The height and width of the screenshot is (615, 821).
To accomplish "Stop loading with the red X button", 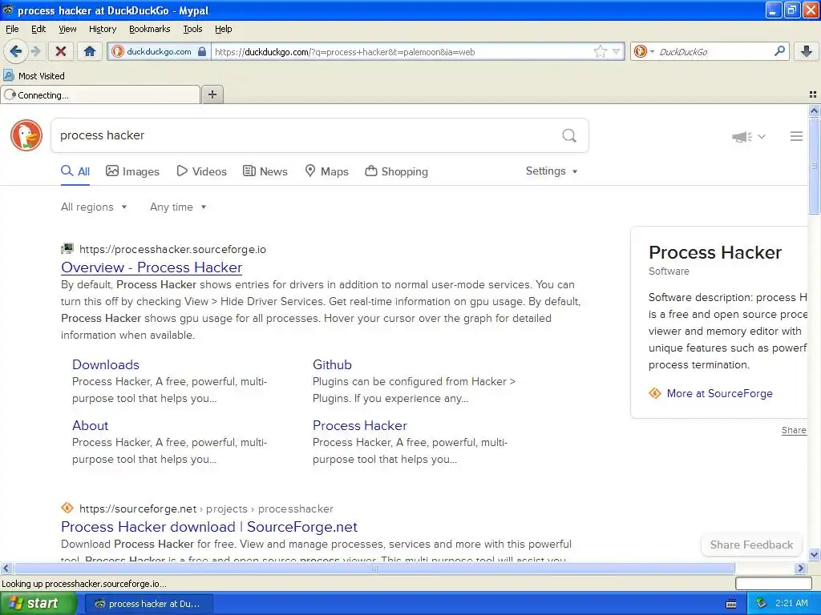I will 61,51.
